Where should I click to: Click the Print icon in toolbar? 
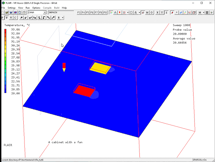[x=24, y=12]
